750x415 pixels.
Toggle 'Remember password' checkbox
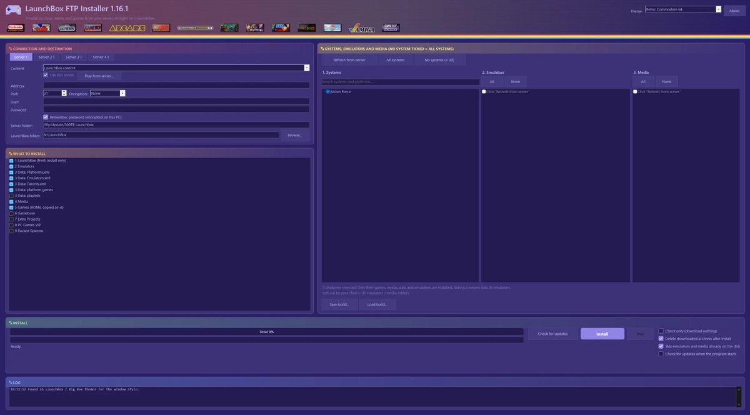pos(46,117)
